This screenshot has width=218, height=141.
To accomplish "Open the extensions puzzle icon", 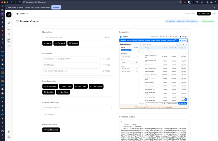I will tap(197, 2).
